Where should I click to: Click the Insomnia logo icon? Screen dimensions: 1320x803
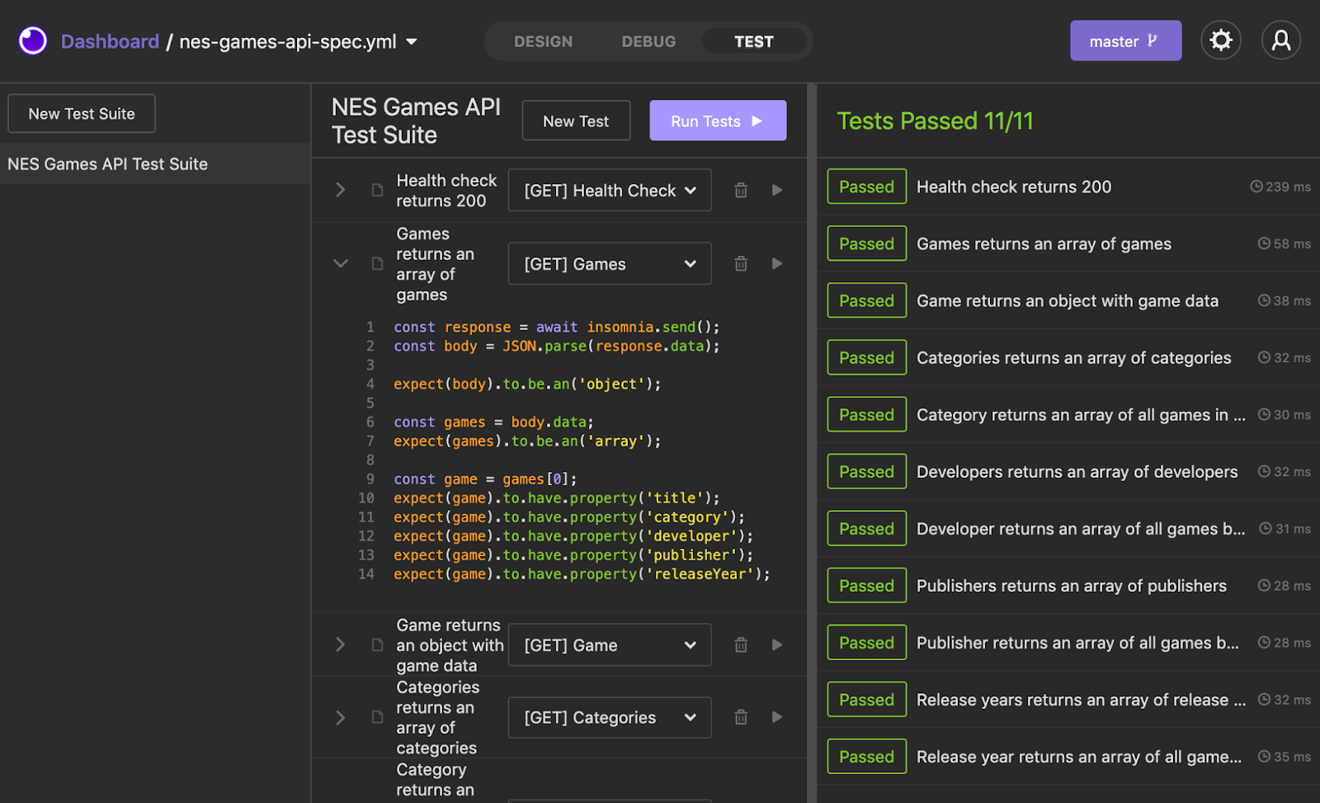point(33,40)
